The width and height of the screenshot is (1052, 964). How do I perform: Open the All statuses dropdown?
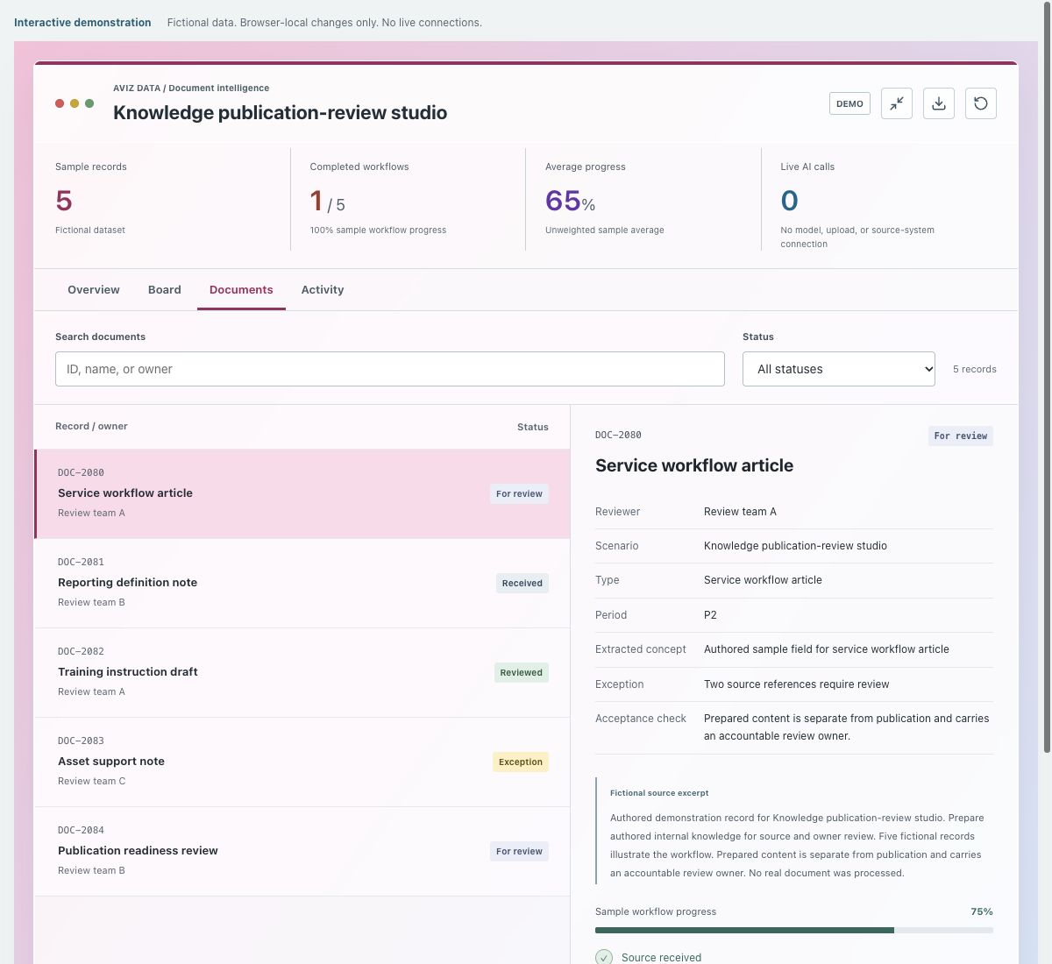pos(839,369)
